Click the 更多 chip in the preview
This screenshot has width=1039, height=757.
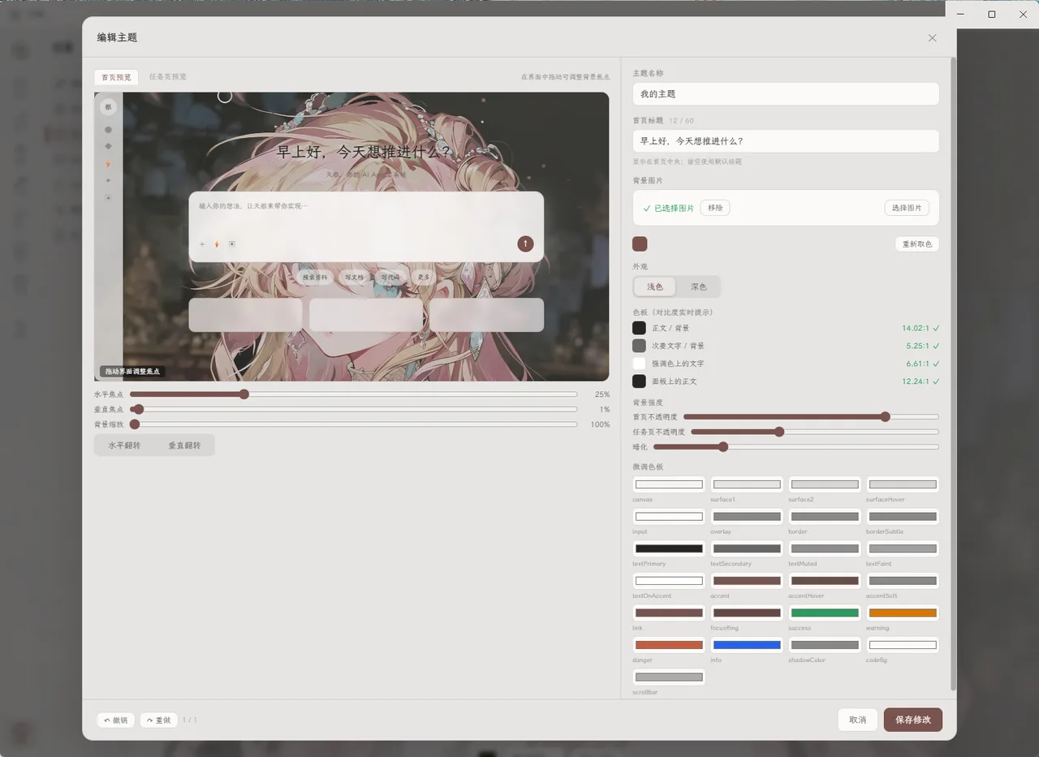click(x=424, y=277)
